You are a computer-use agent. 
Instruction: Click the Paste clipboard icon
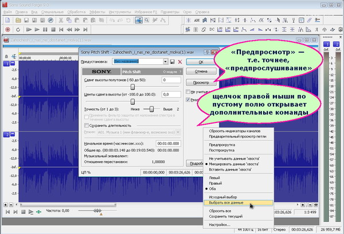[x=77, y=21]
